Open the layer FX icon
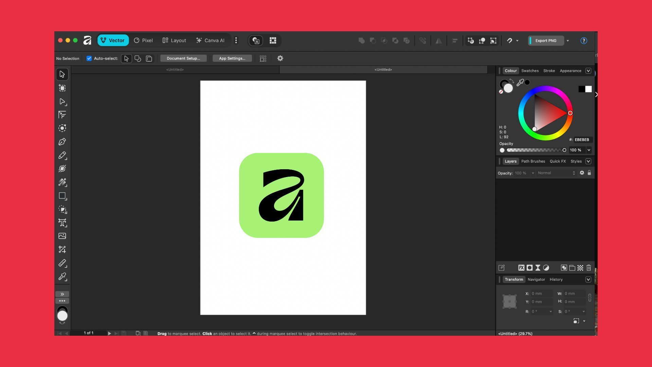Viewport: 652px width, 367px height. click(521, 268)
